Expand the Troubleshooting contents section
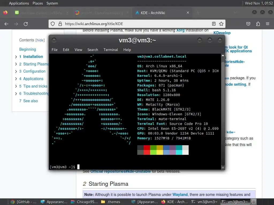 tap(16, 94)
